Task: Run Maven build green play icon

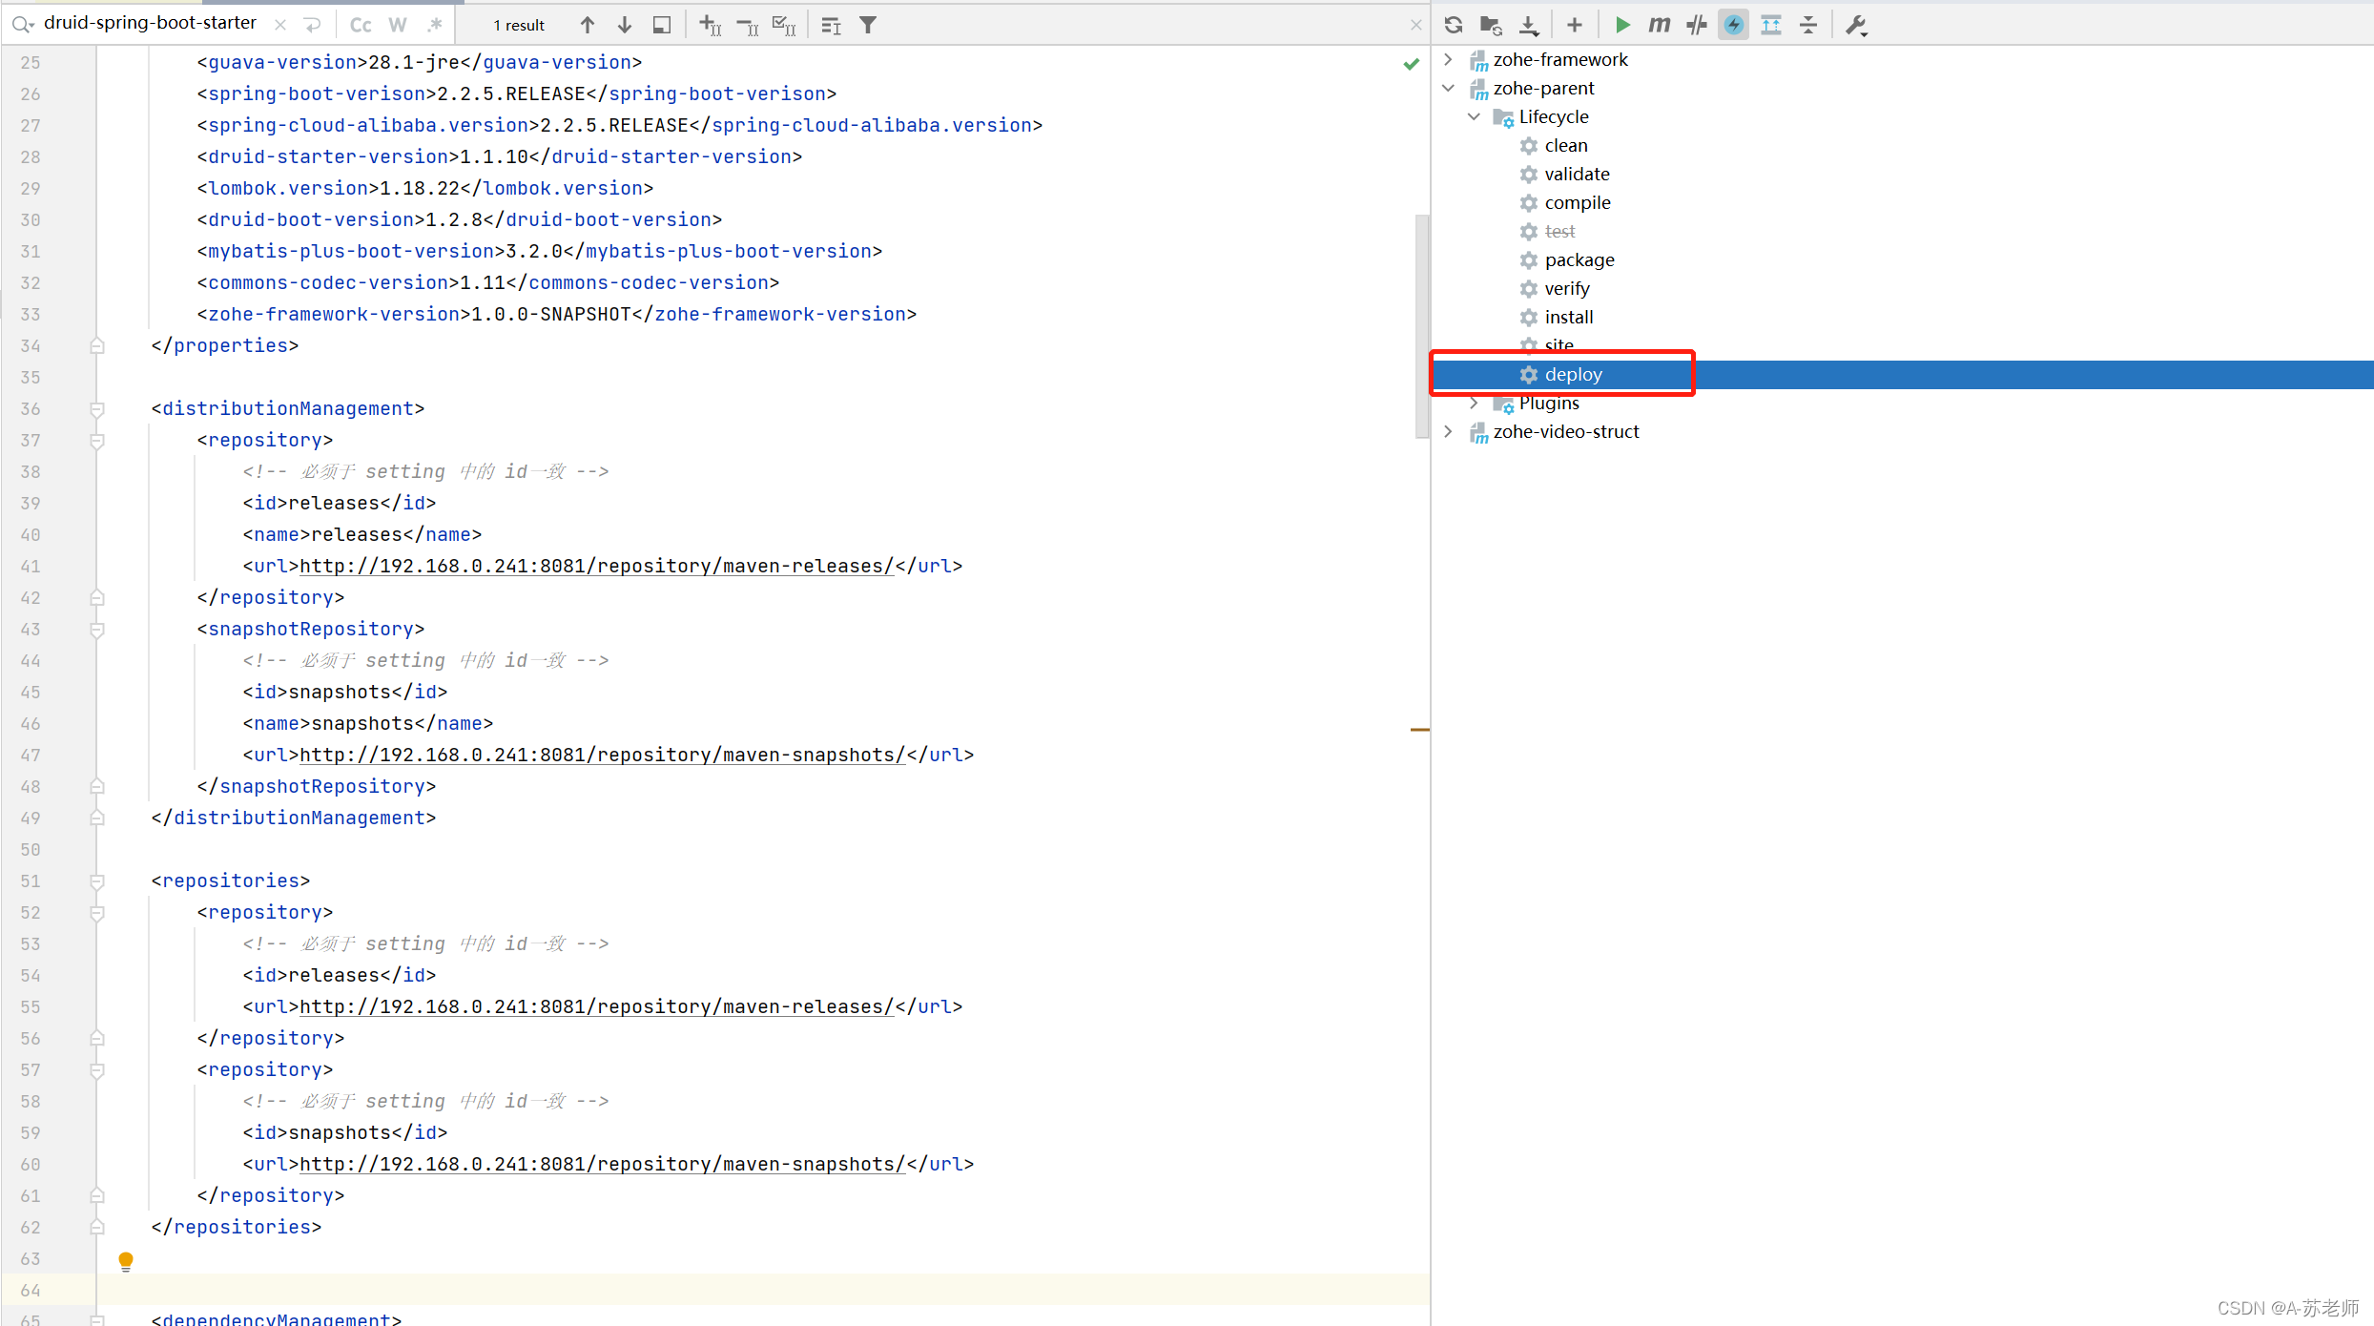Action: (x=1621, y=25)
